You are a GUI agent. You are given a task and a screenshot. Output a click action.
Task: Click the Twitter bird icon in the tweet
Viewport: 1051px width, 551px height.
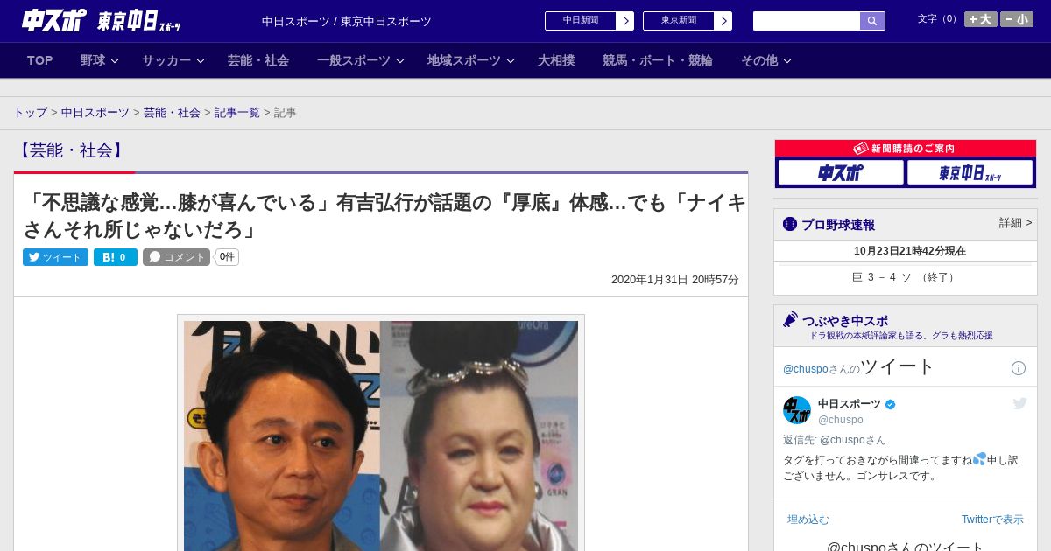click(x=1019, y=403)
